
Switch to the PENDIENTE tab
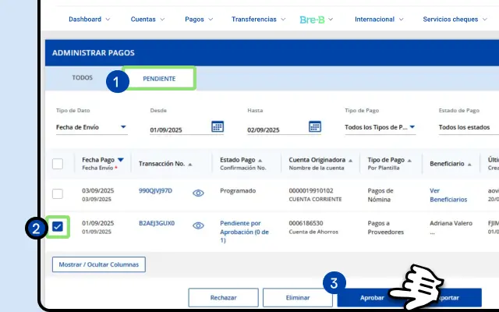[159, 78]
